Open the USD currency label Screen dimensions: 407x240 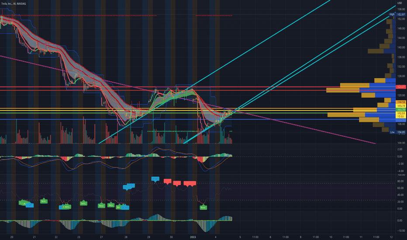pos(400,3)
